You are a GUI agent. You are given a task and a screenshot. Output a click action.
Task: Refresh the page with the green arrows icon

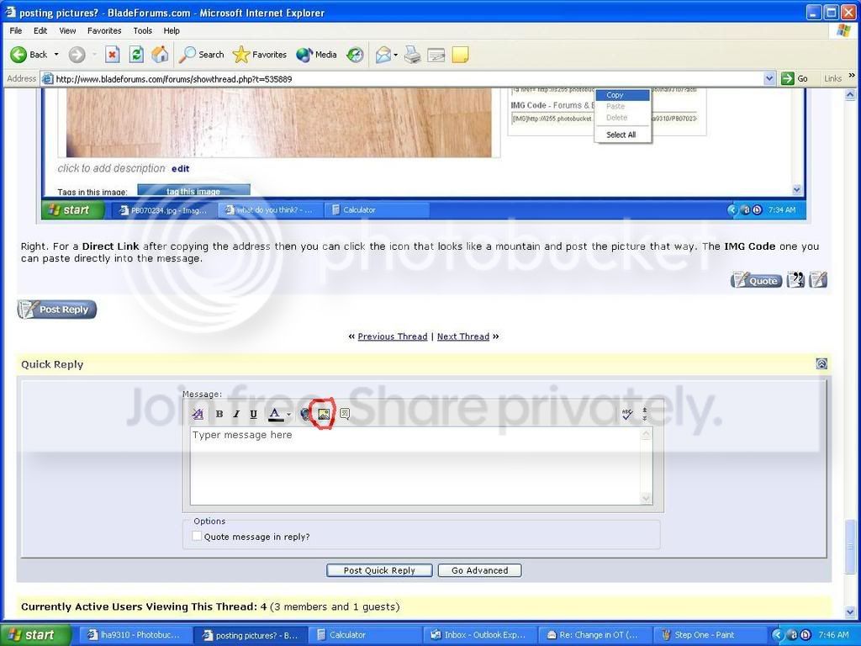pyautogui.click(x=135, y=55)
